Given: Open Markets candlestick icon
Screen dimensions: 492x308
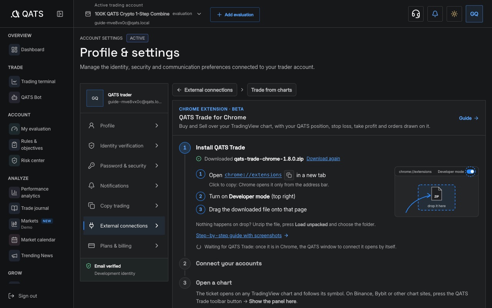Looking at the screenshot, I should pyautogui.click(x=14, y=224).
